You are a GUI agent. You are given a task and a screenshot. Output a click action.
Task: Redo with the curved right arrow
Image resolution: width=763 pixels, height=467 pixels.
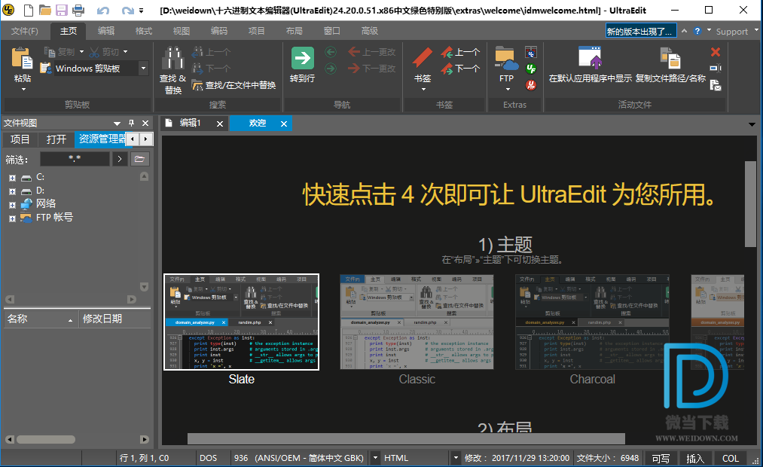[x=127, y=11]
